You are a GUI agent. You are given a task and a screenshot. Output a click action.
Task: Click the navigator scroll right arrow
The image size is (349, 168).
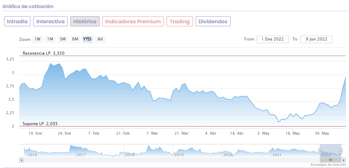point(344,160)
